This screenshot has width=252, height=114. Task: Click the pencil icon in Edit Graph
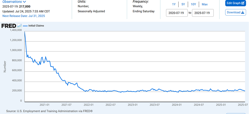(x=243, y=3)
